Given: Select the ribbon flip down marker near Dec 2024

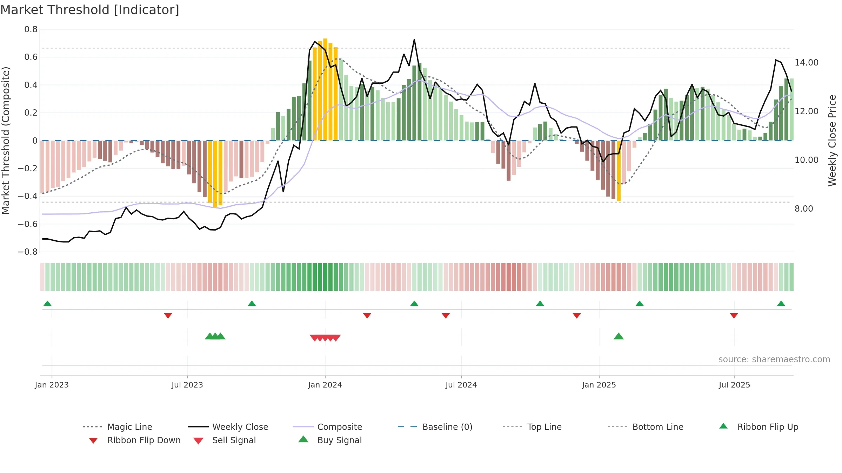Looking at the screenshot, I should (x=577, y=316).
